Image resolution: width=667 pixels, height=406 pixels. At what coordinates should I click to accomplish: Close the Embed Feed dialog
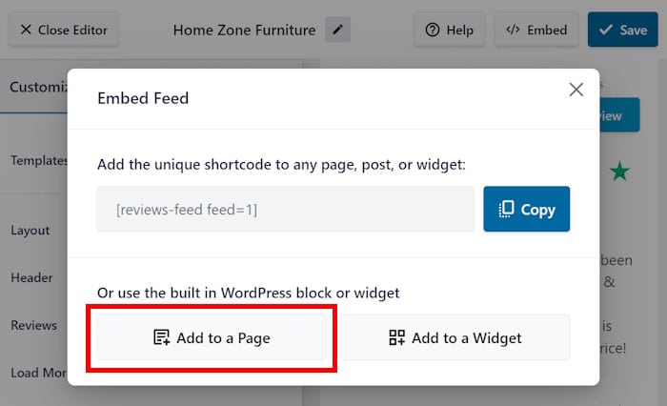[x=576, y=90]
